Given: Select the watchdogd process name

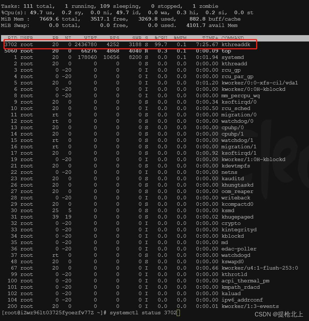Looking at the screenshot, I should 236,255.
